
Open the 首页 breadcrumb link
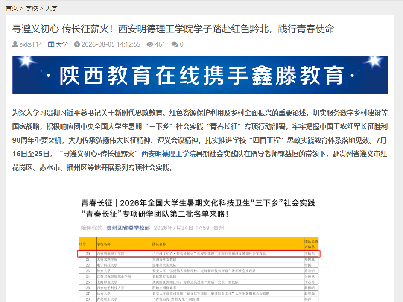coord(12,8)
